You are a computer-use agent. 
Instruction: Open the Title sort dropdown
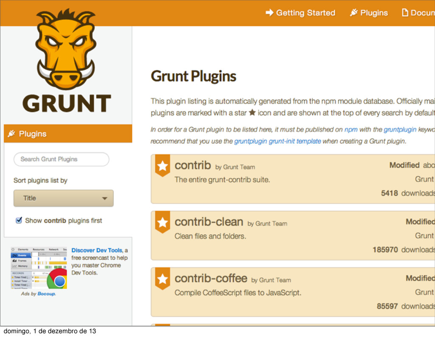pos(64,198)
